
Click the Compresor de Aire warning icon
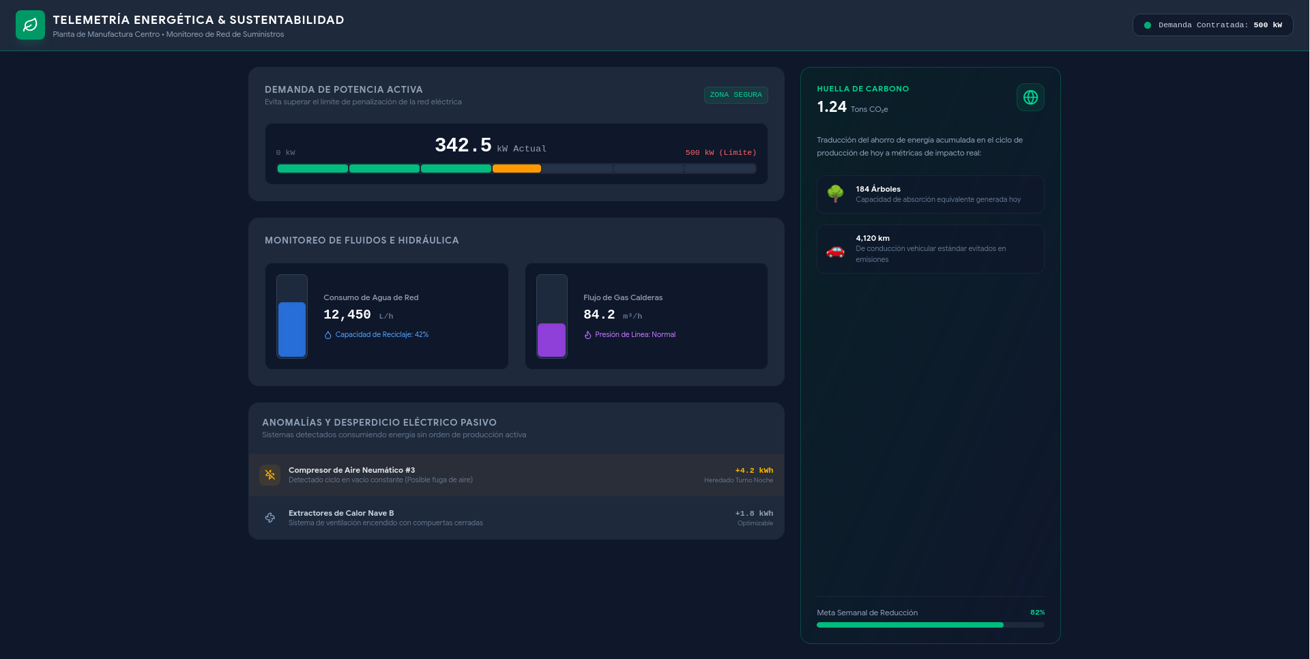pos(270,475)
